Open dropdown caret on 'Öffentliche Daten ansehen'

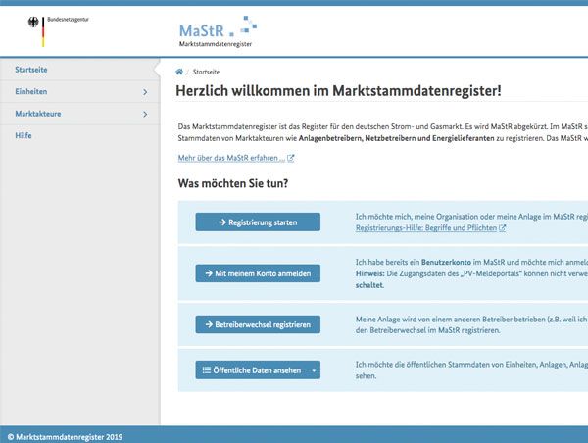[314, 370]
